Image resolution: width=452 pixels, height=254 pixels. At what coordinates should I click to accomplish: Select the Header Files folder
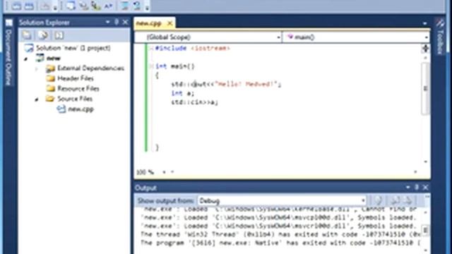click(x=76, y=78)
